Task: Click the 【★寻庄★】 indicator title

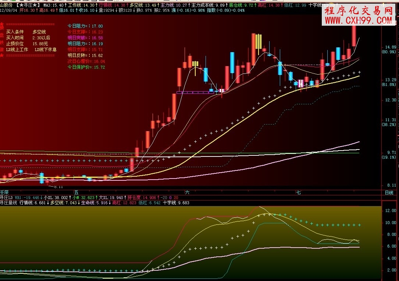Action: 29,6
